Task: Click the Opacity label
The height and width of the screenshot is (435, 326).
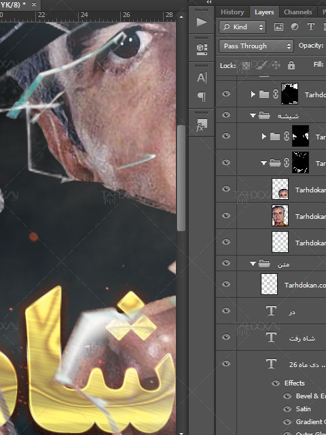Action: click(x=311, y=46)
